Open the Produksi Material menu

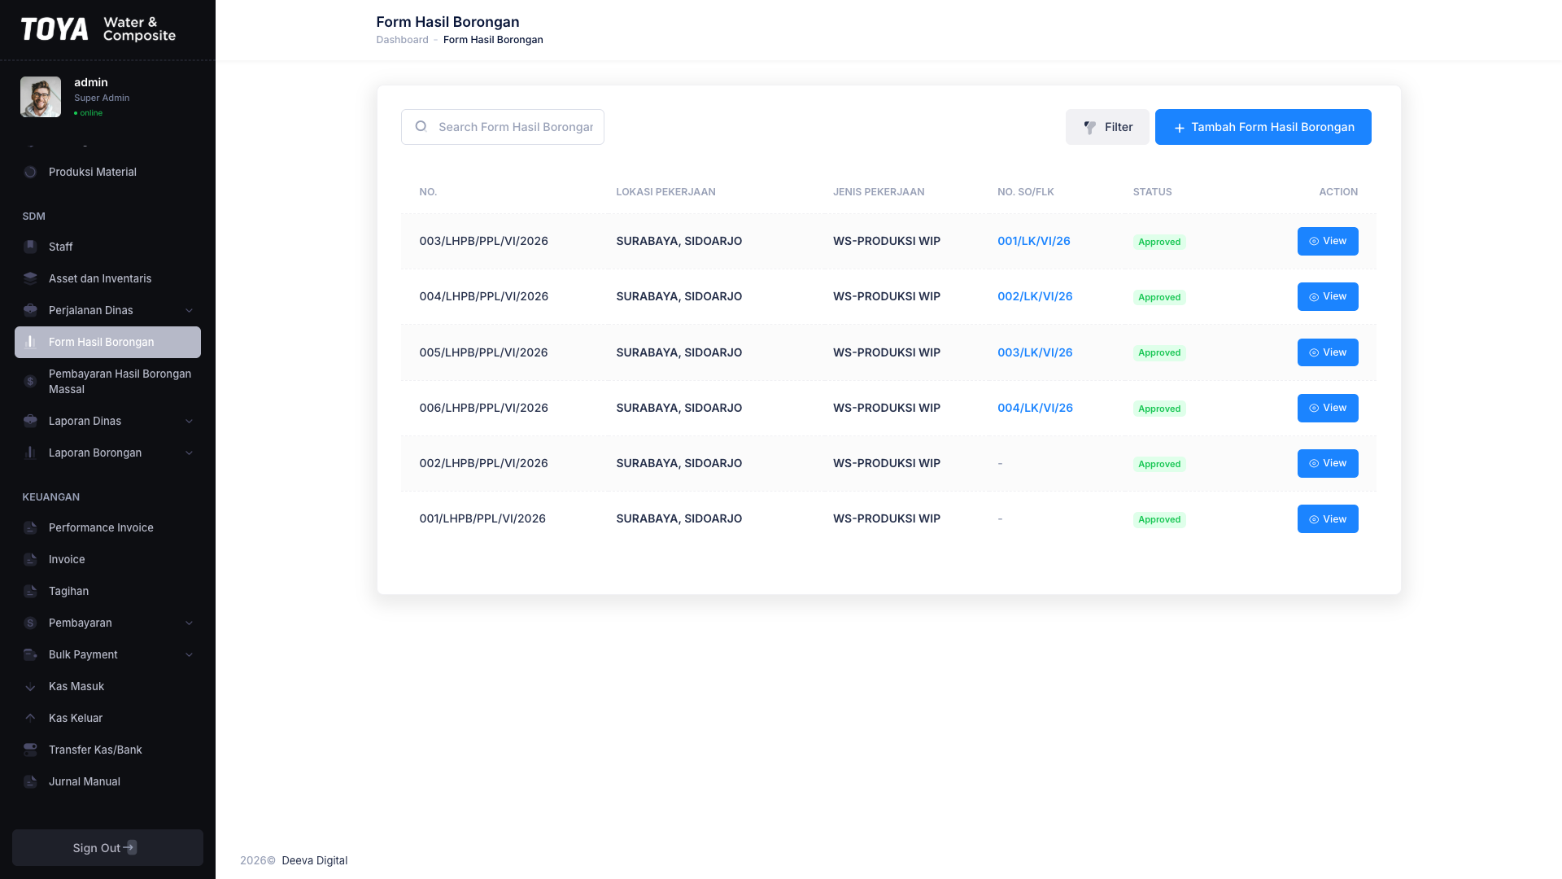click(x=107, y=172)
